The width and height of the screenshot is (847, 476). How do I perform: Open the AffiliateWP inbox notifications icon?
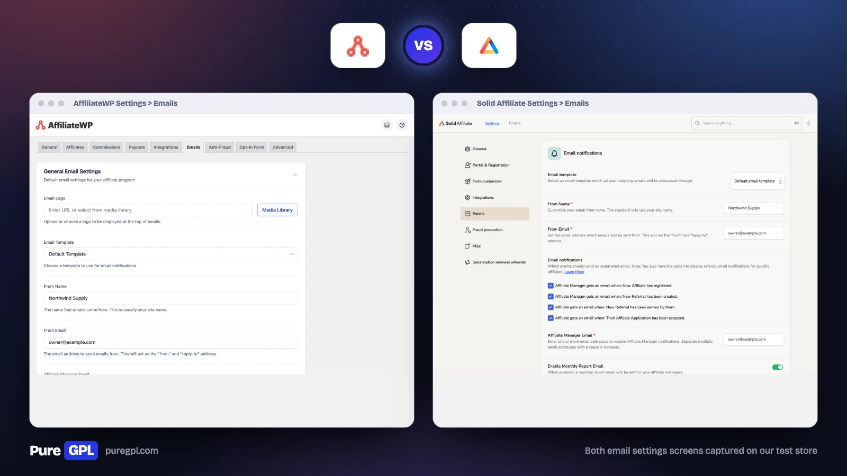(x=387, y=125)
